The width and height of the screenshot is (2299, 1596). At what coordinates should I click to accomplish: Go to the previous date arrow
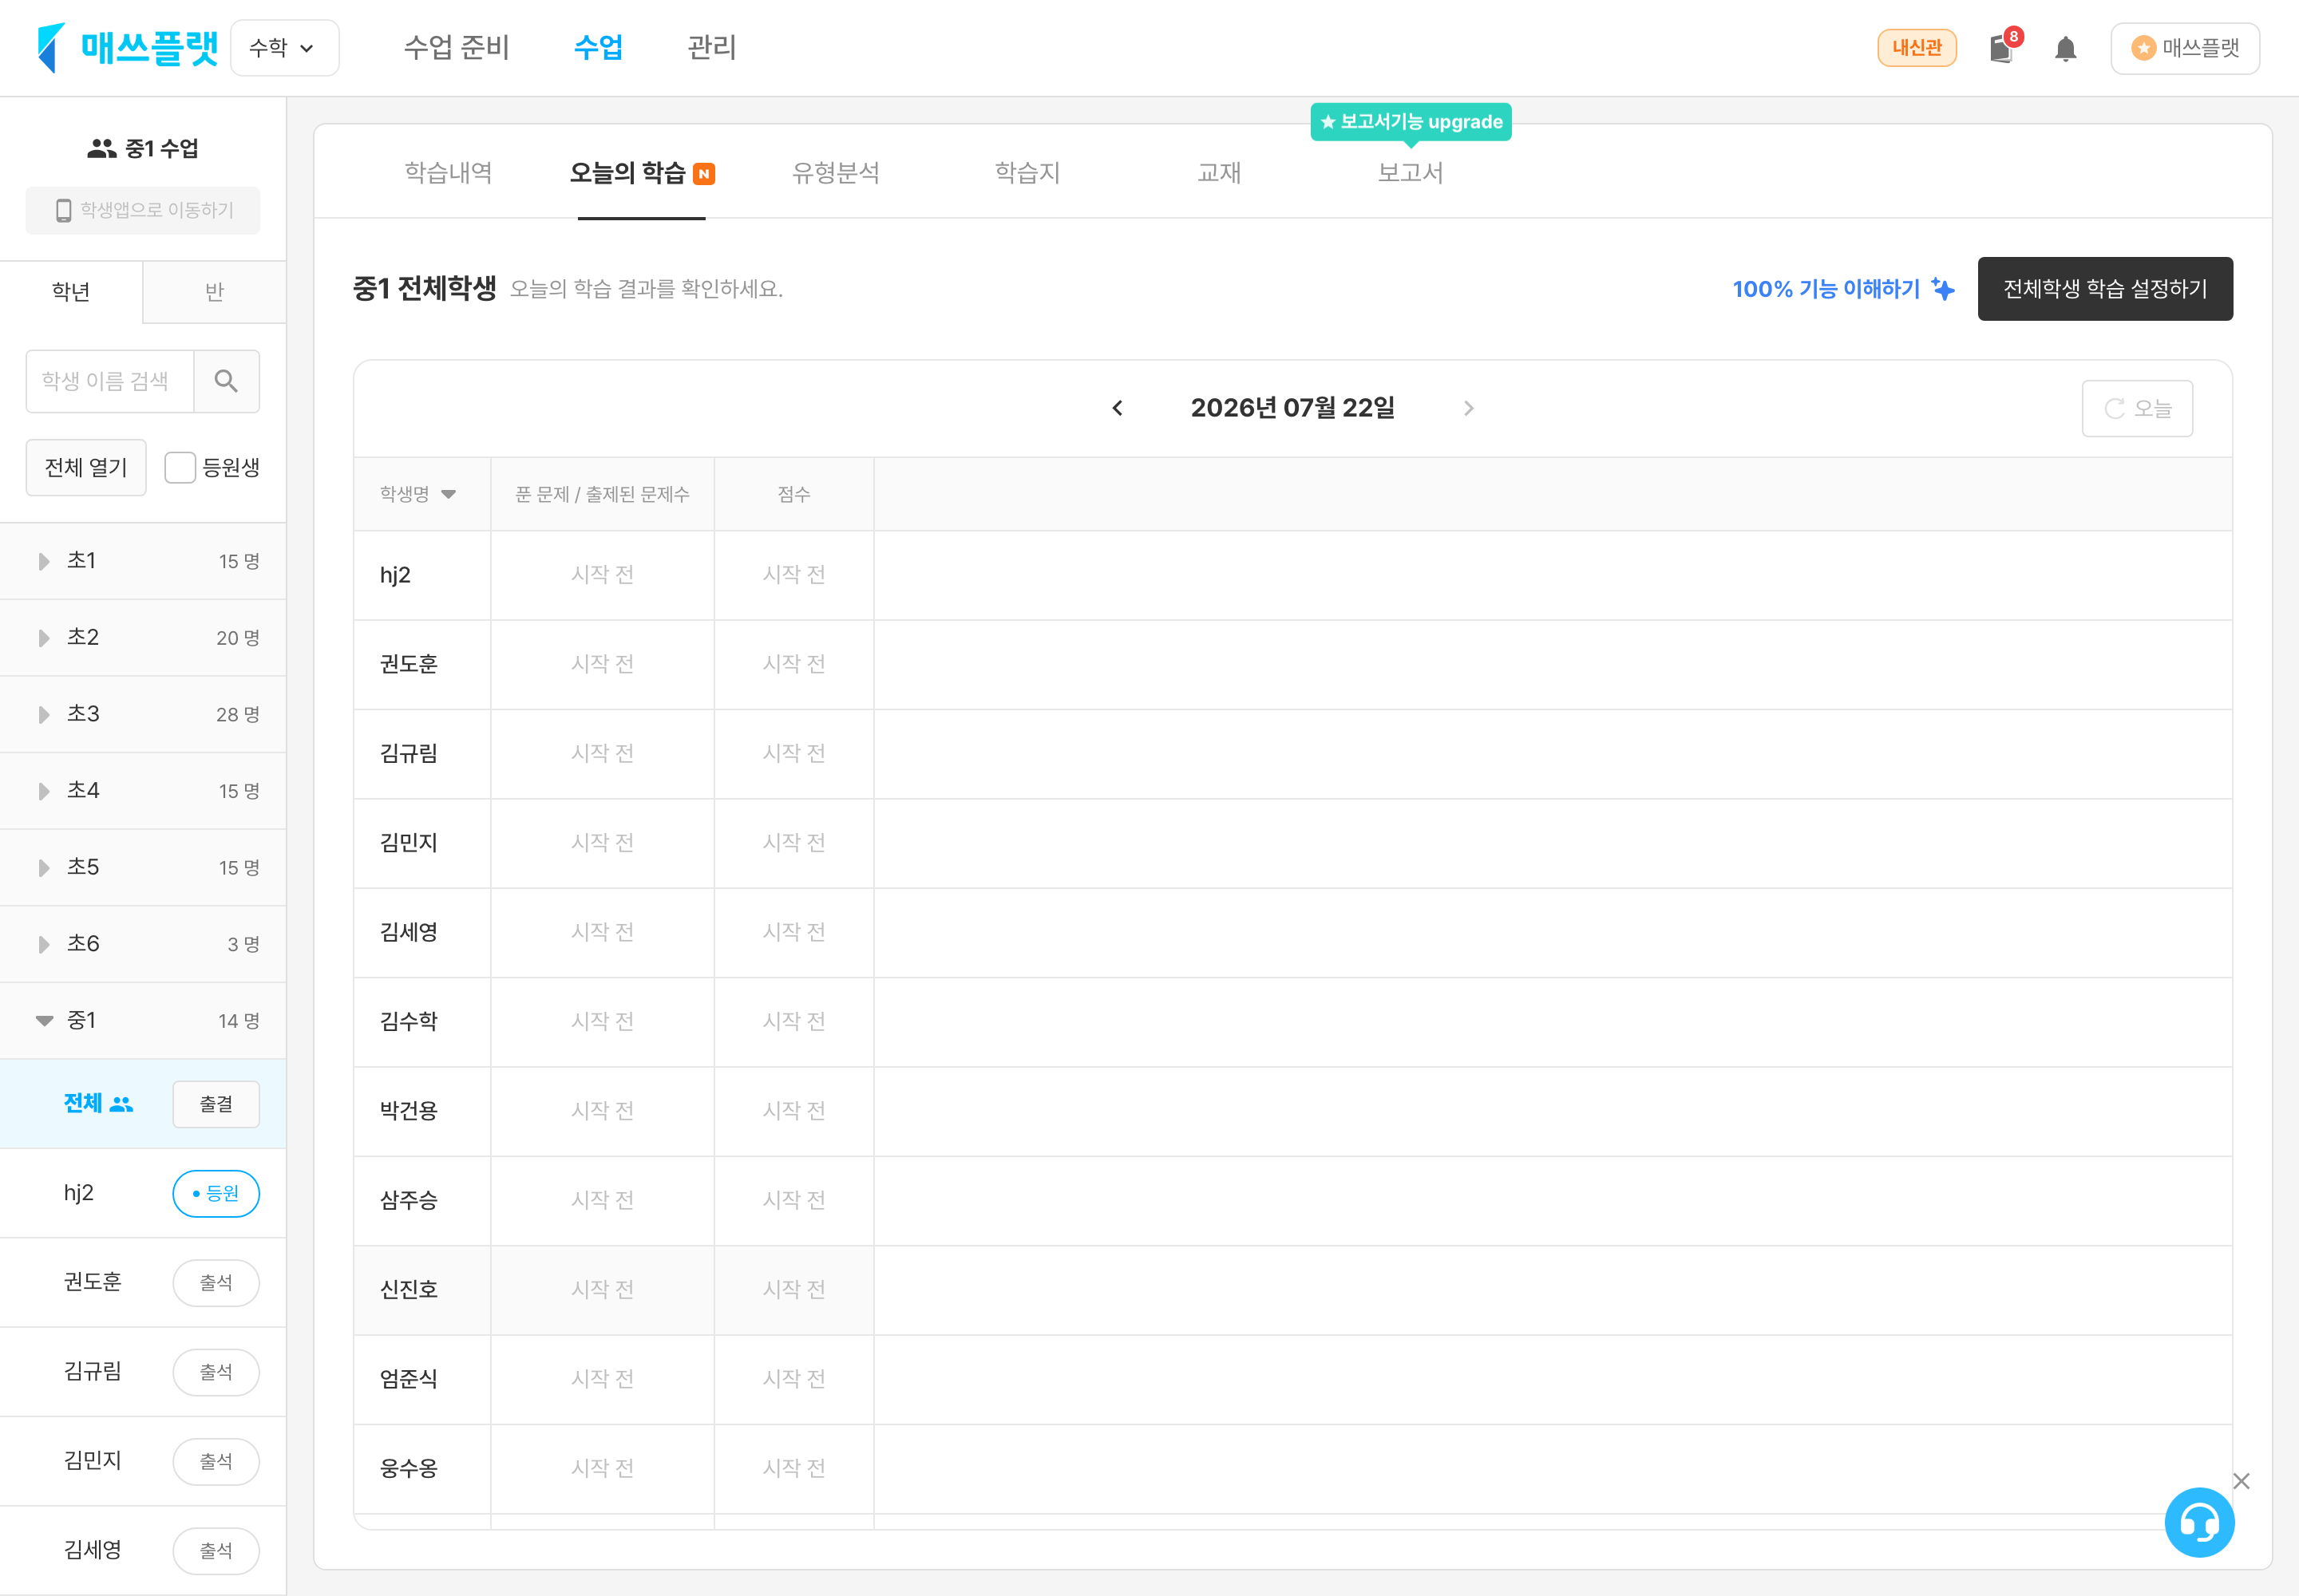click(1118, 408)
